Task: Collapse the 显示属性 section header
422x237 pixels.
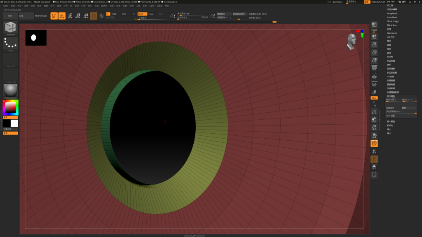Action: click(x=391, y=96)
